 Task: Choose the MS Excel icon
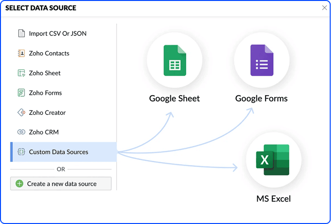[x=273, y=160]
